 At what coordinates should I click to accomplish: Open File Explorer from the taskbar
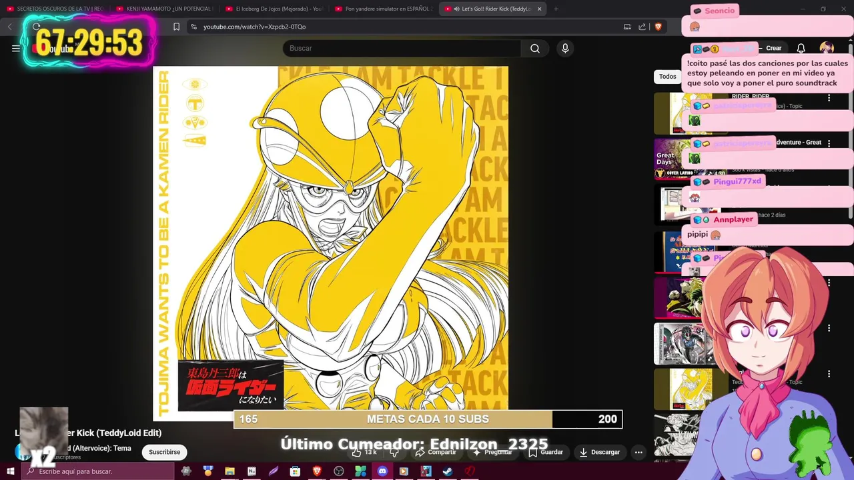pos(230,471)
